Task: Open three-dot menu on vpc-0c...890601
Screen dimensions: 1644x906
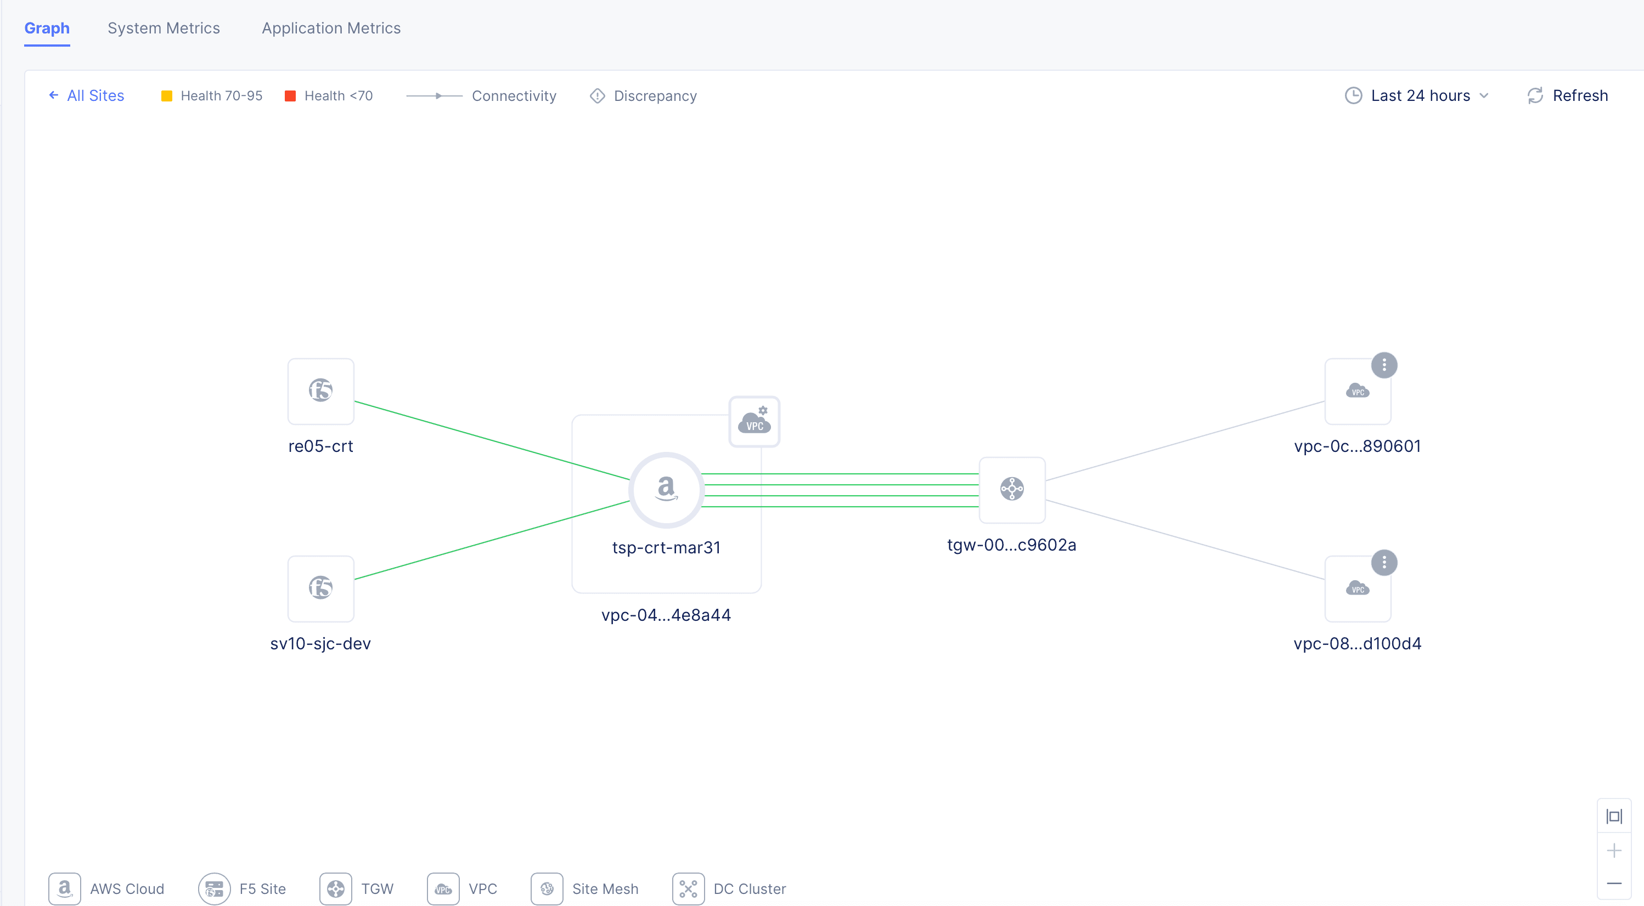Action: click(1383, 365)
